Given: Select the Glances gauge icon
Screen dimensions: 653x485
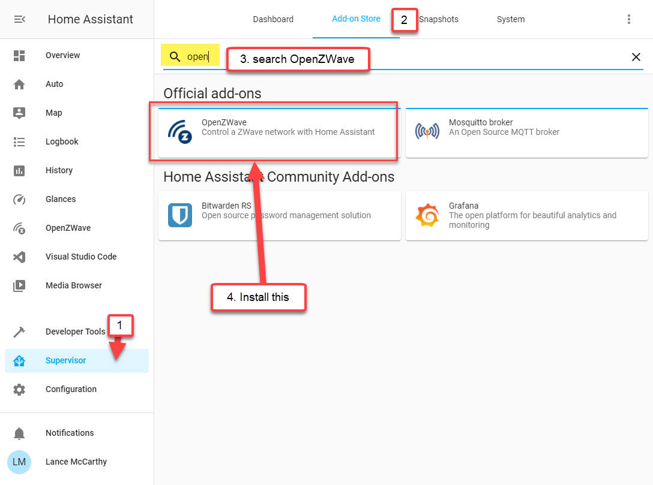Looking at the screenshot, I should point(19,200).
